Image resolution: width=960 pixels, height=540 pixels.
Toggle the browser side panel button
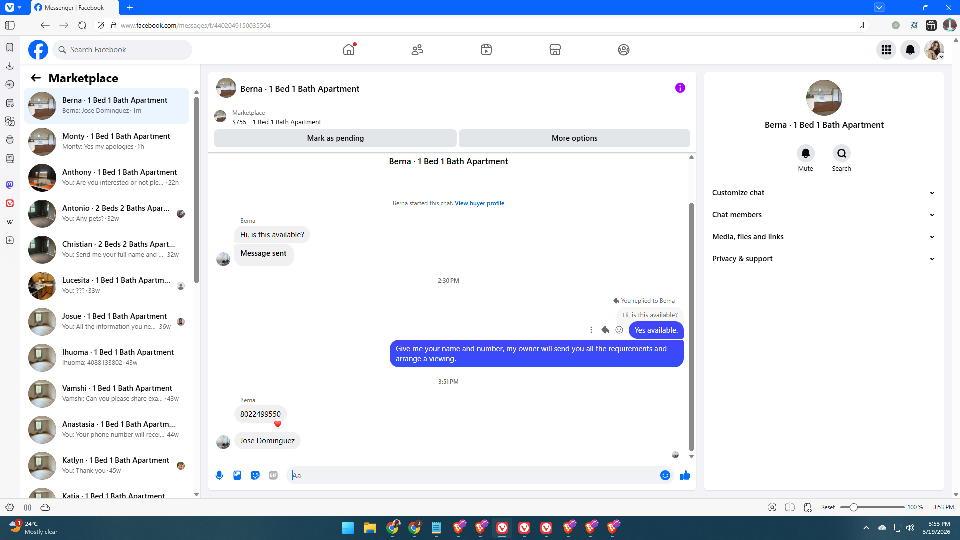pos(10,25)
